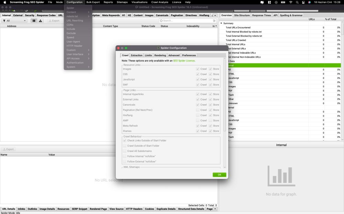The height and width of the screenshot is (214, 344).
Task: Enable Crawl All Subdomains option
Action: click(125, 151)
